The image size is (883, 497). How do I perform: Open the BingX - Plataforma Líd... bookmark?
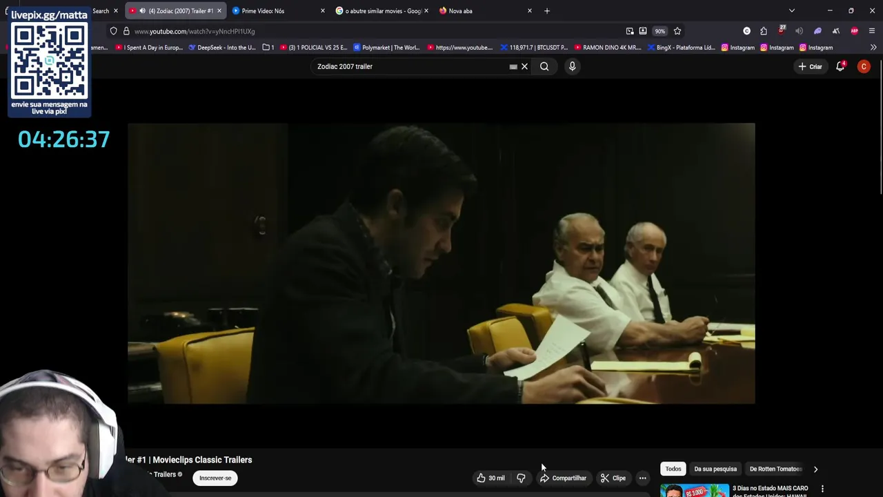(x=682, y=48)
